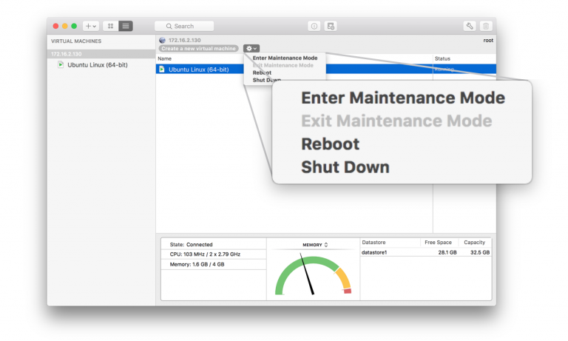
Task: Open the info (i) toolbar icon
Action: [314, 26]
